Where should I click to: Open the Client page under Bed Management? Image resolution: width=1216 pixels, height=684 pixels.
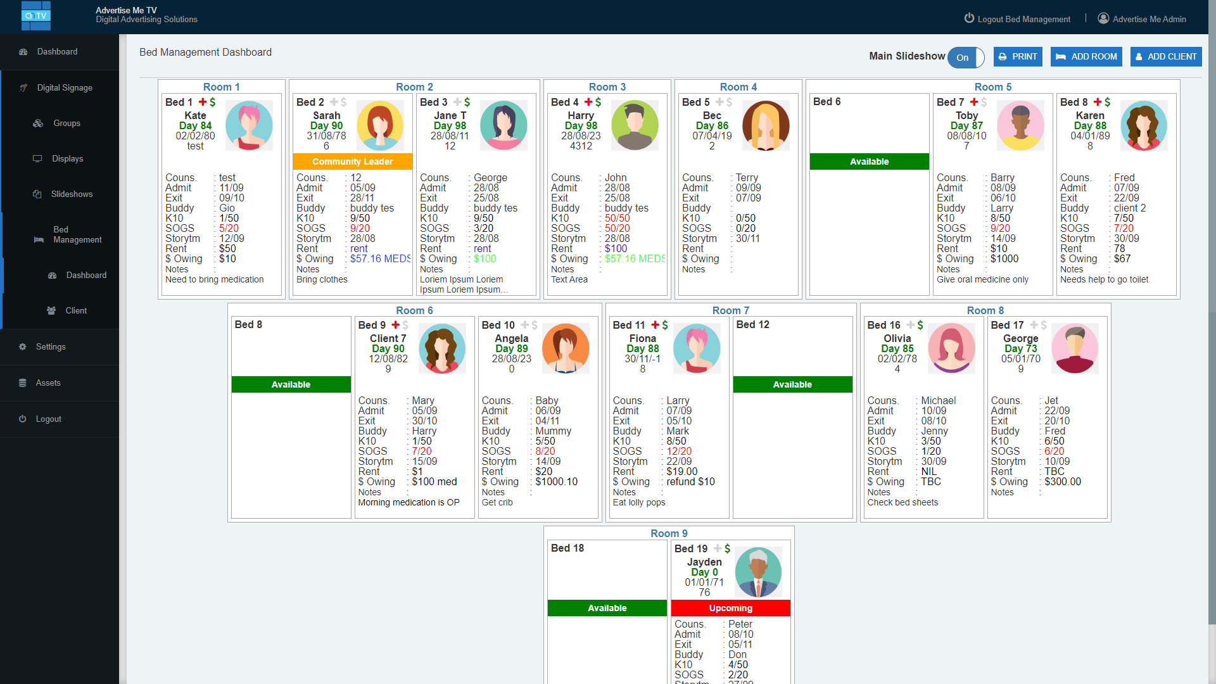pyautogui.click(x=51, y=310)
